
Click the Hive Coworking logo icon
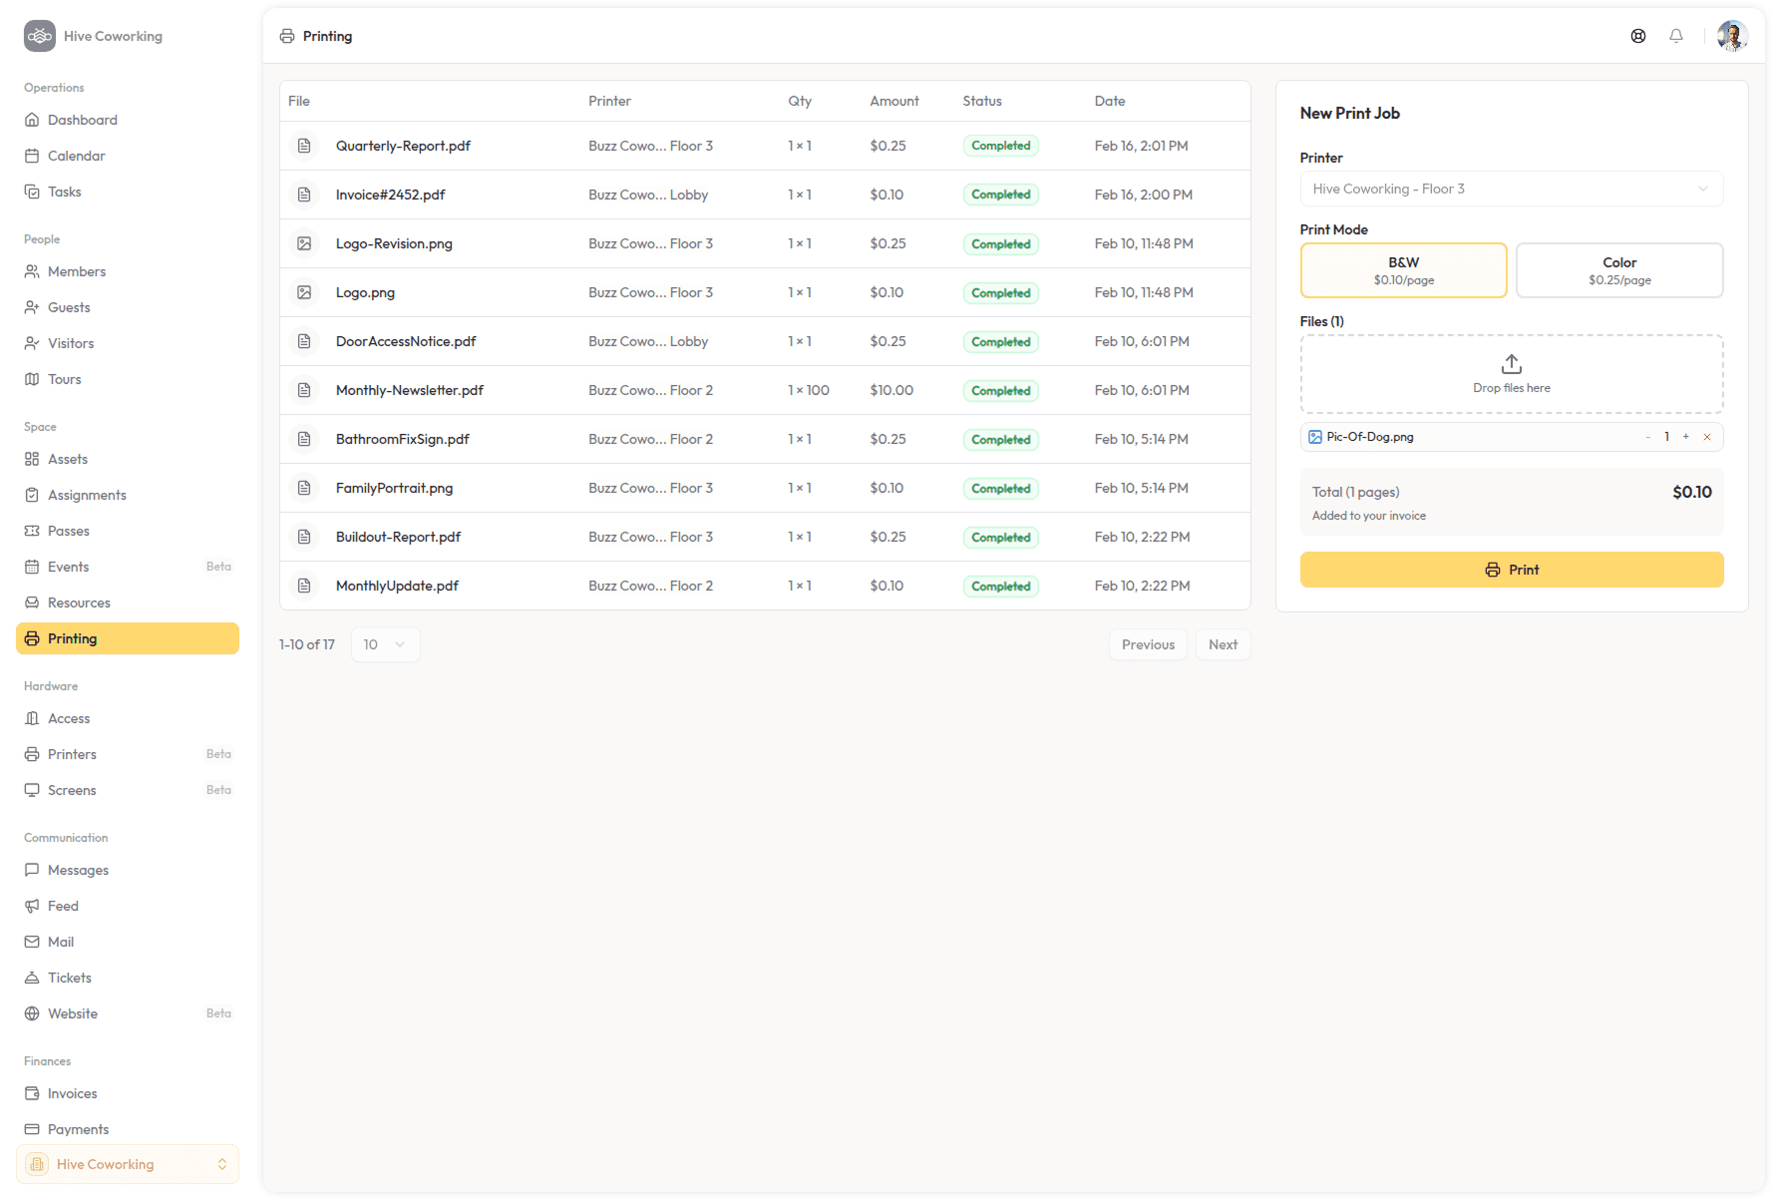(40, 36)
